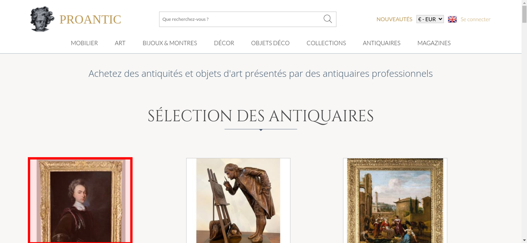Viewport: 527px width, 243px height.
Task: Click the magnifying glass search icon
Action: (328, 19)
